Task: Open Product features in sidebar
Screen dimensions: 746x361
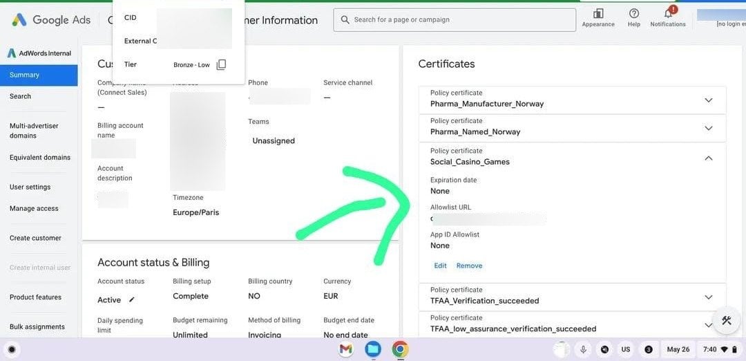Action: click(x=35, y=297)
